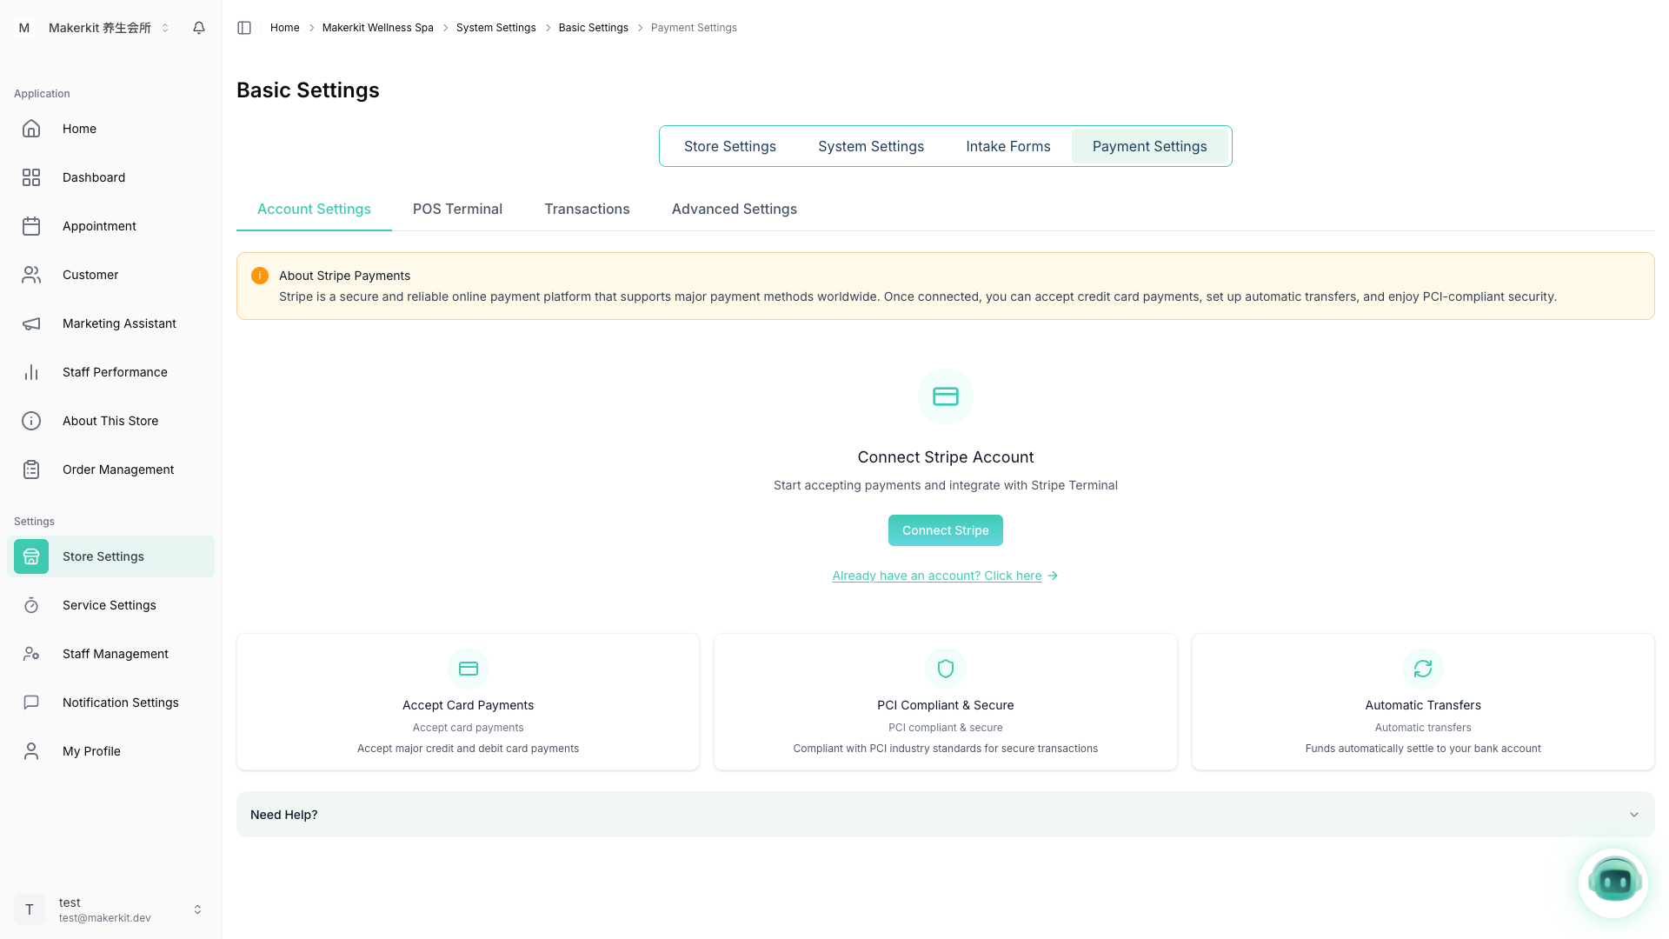1669x939 pixels.
Task: Open the Customer management section
Action: [90, 275]
